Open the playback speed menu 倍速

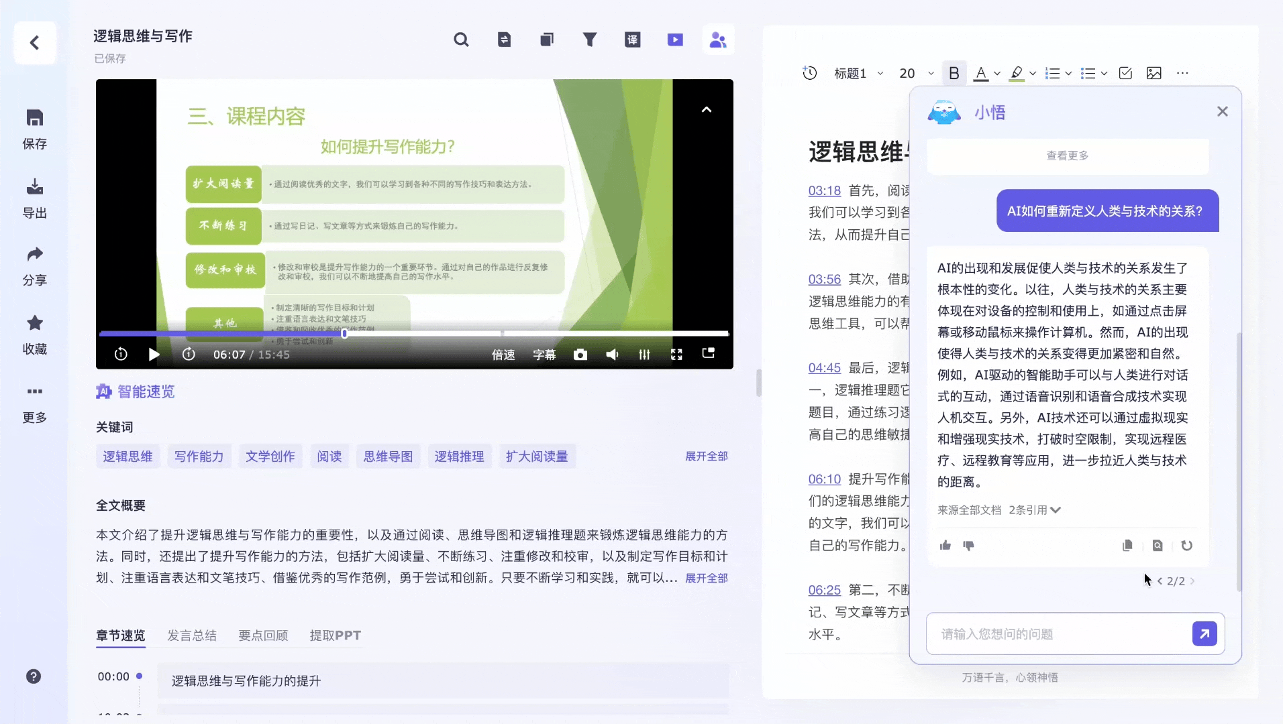[x=503, y=355]
